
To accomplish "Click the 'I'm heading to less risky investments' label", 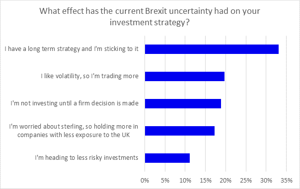I will coord(86,158).
